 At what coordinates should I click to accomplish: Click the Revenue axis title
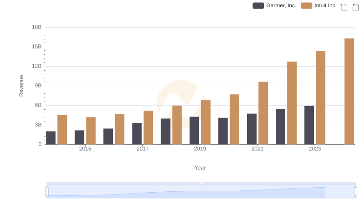(21, 86)
